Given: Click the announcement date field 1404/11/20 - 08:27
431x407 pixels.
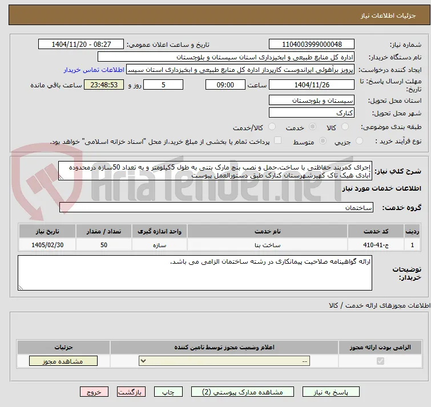Looking at the screenshot, I should (81, 45).
